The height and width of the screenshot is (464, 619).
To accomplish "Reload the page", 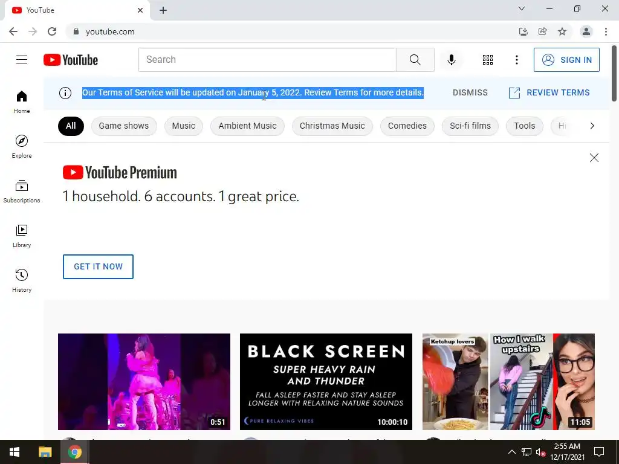I will tap(52, 31).
